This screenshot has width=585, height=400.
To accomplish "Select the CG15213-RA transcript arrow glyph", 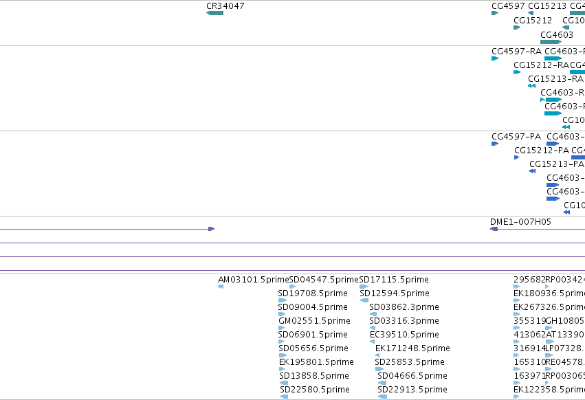I will click(x=531, y=86).
